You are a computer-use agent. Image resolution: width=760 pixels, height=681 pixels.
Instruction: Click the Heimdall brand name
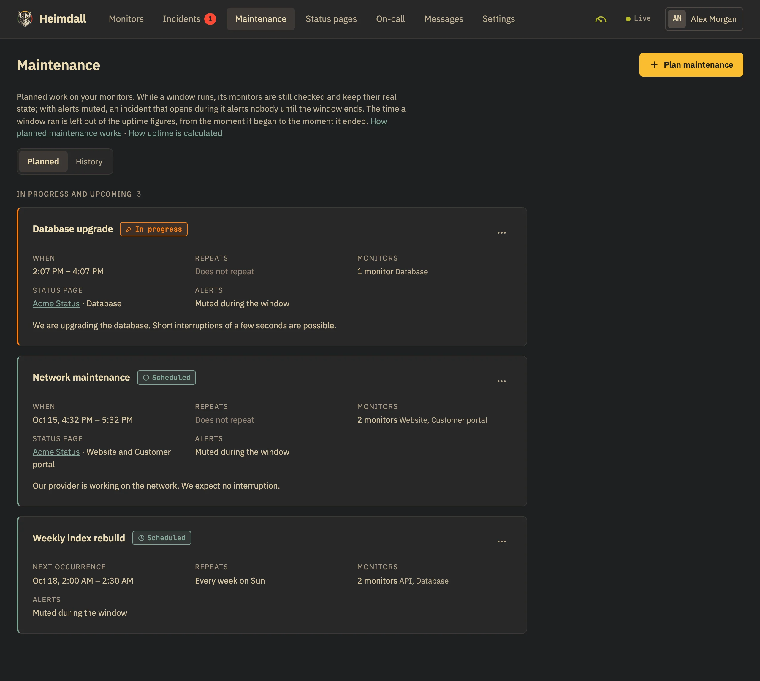point(62,19)
